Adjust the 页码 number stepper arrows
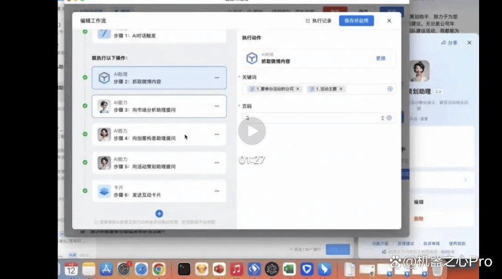The width and height of the screenshot is (502, 279). pos(382,118)
